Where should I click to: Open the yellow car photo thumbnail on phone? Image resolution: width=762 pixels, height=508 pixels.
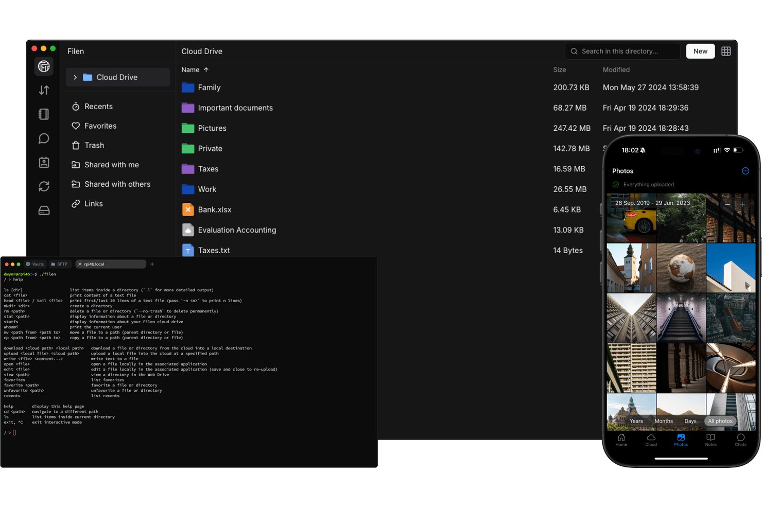[x=632, y=218]
